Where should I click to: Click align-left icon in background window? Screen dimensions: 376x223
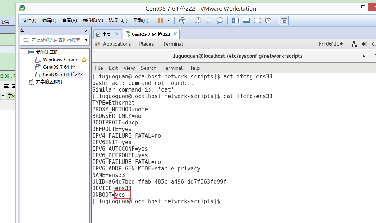point(7,86)
